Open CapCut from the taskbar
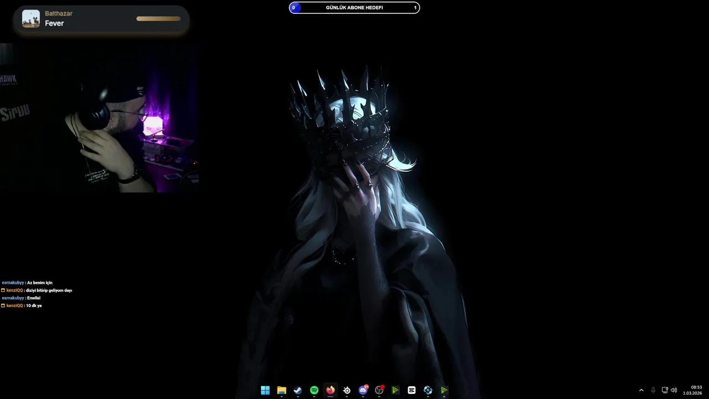 412,390
